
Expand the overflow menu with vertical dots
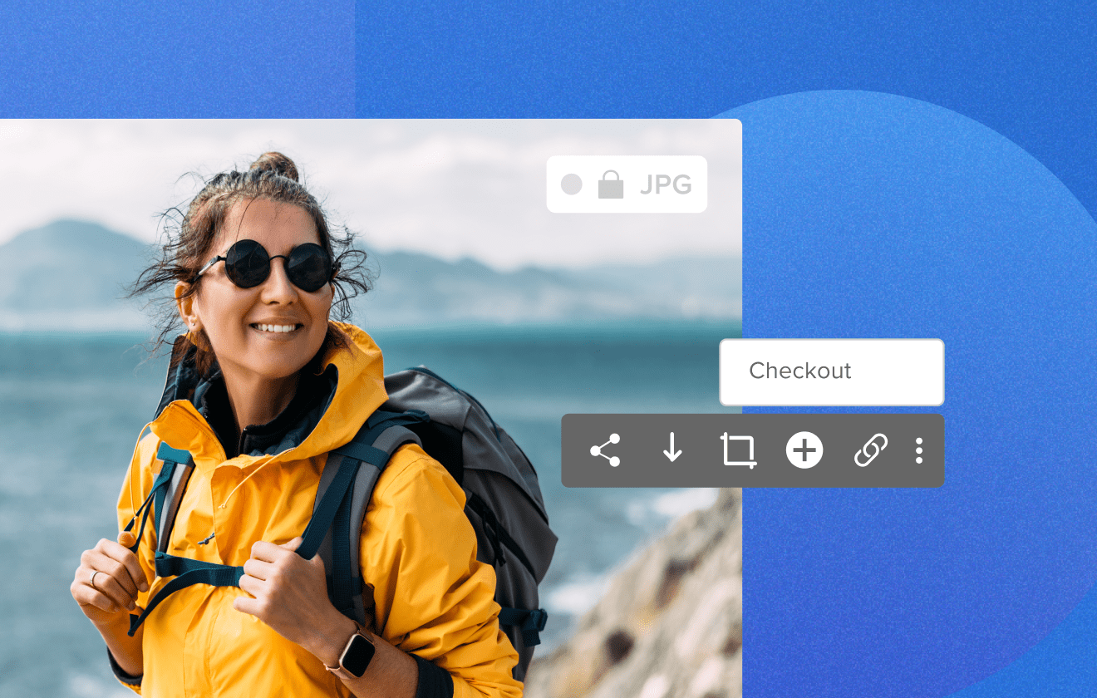tap(918, 451)
